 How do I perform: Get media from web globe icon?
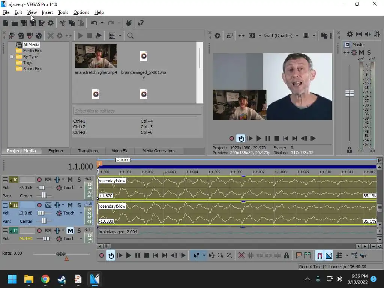[39, 36]
